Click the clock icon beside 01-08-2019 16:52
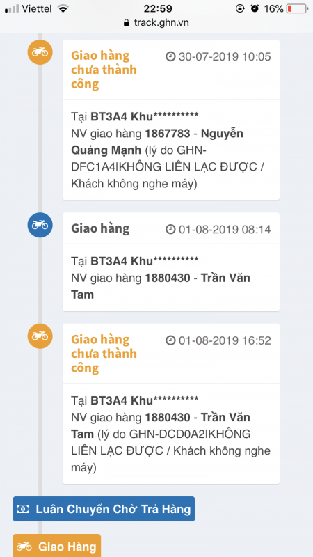Viewport: 313px width, 557px height. click(170, 340)
